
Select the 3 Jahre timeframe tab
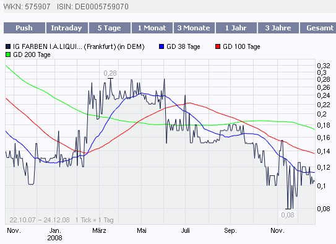pyautogui.click(x=278, y=28)
